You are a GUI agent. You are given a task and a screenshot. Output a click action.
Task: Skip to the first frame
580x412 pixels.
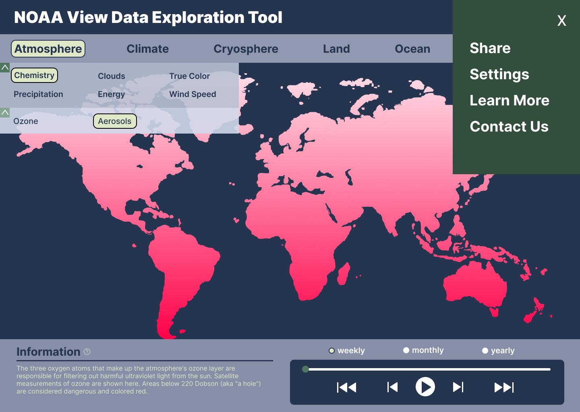pos(346,387)
